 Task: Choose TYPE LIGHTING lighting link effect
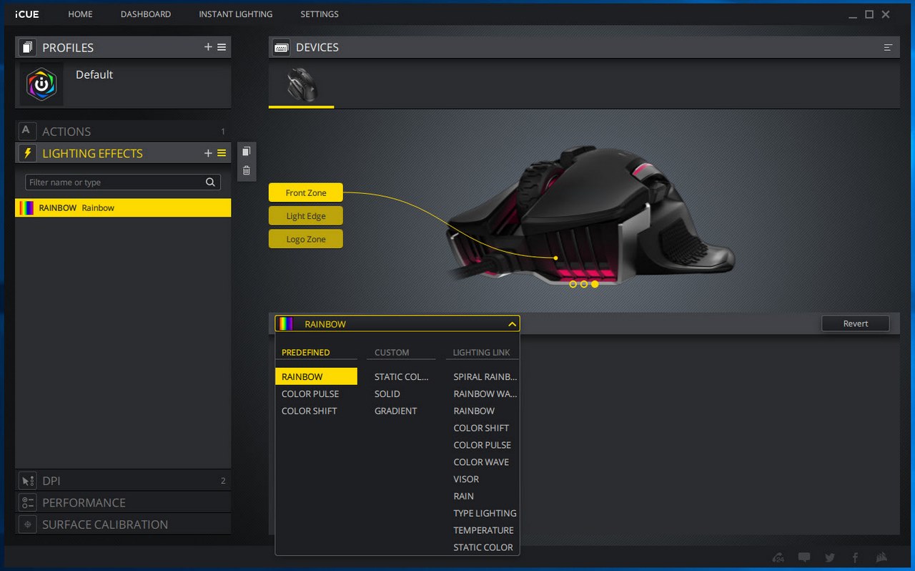(x=484, y=513)
